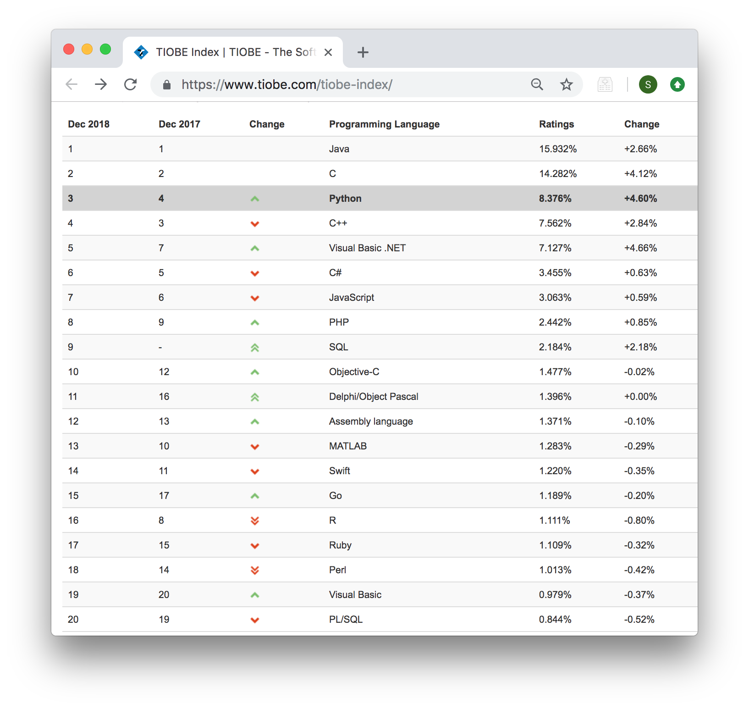Close the TIOBE Index tab
This screenshot has width=749, height=709.
[x=328, y=52]
